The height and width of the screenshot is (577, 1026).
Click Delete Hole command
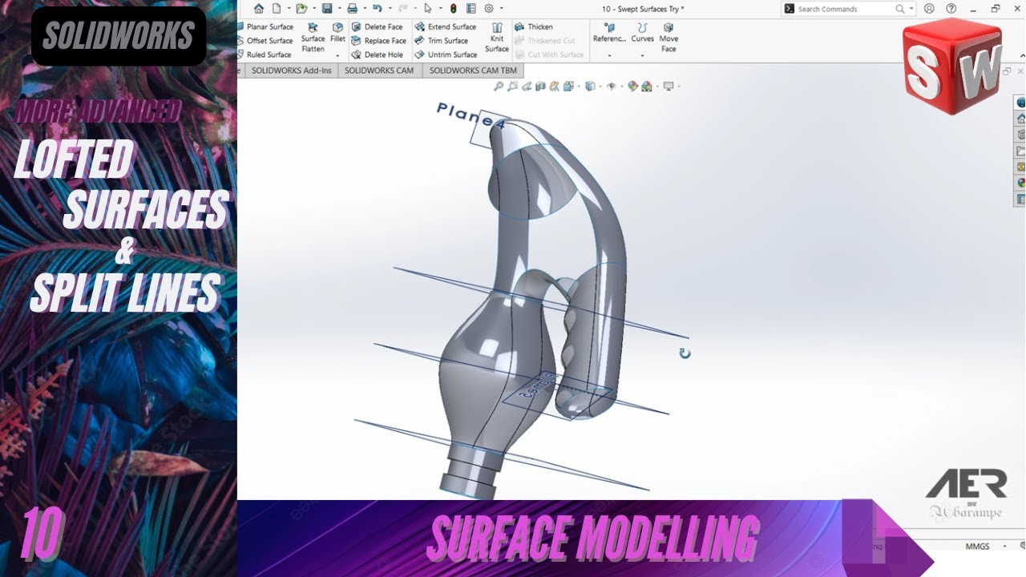click(377, 54)
